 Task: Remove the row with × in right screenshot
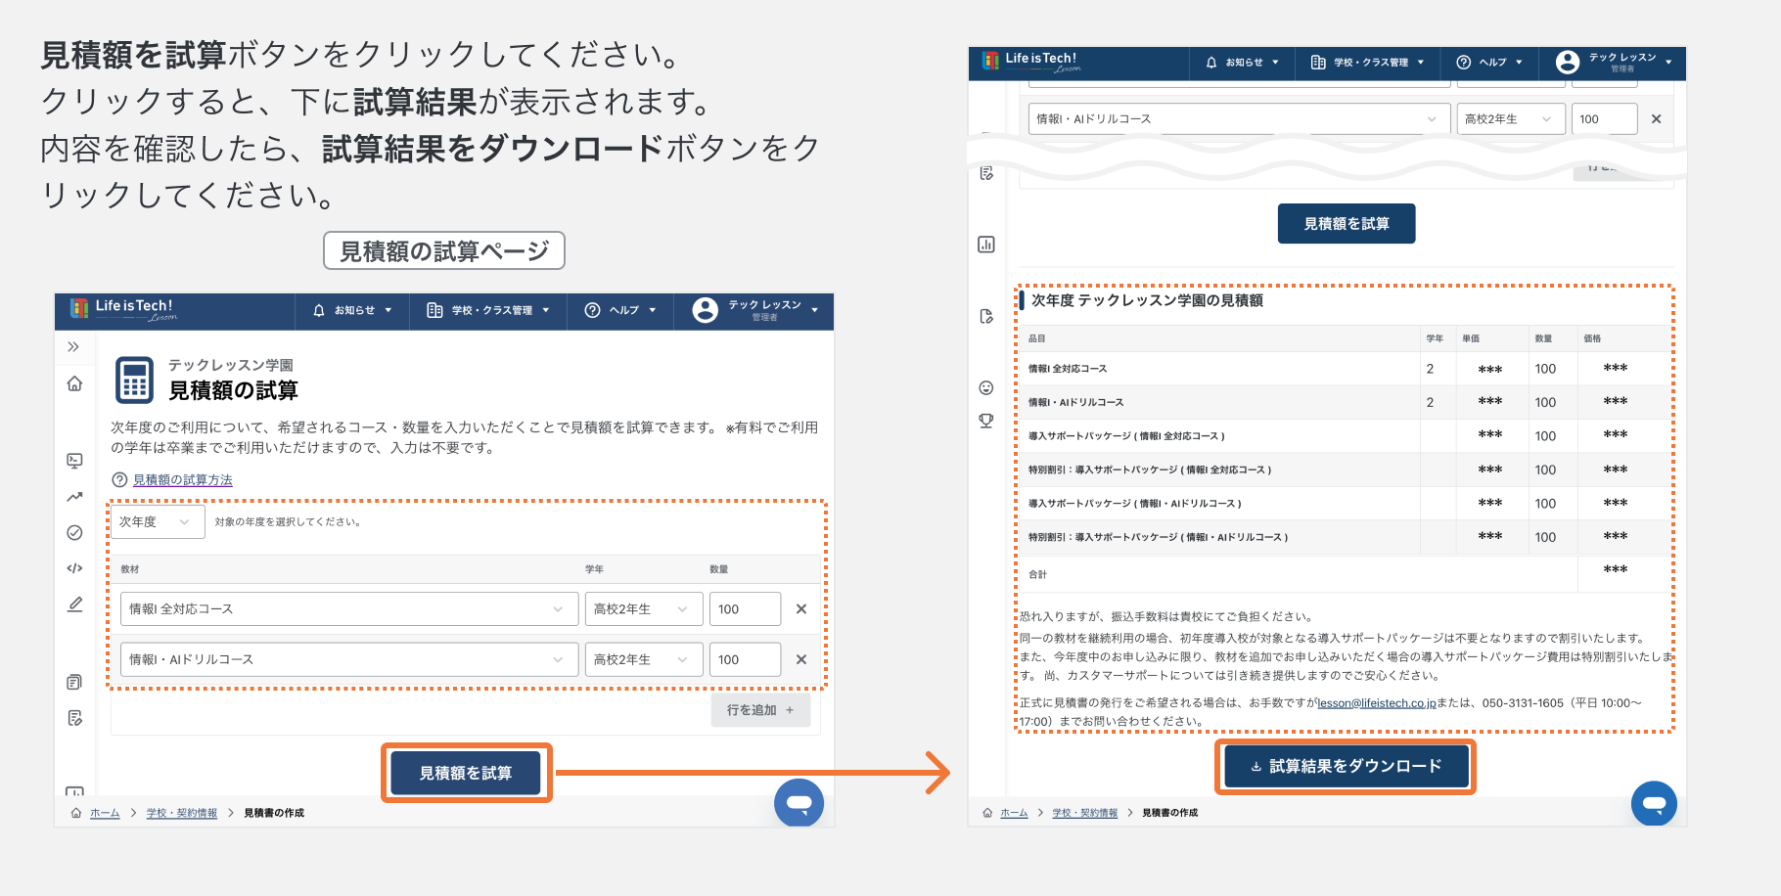(x=1657, y=118)
